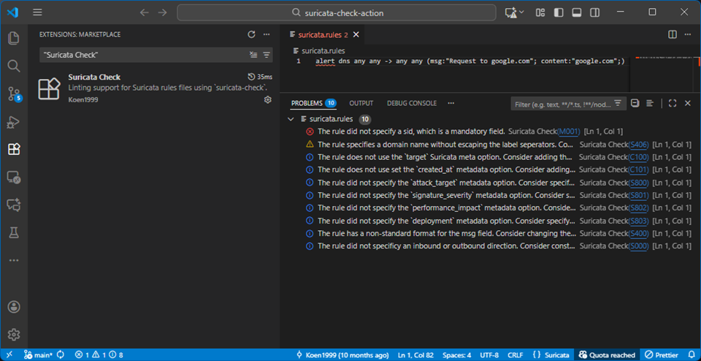This screenshot has width=701, height=361.
Task: Open the S800 rule code link
Action: click(638, 183)
